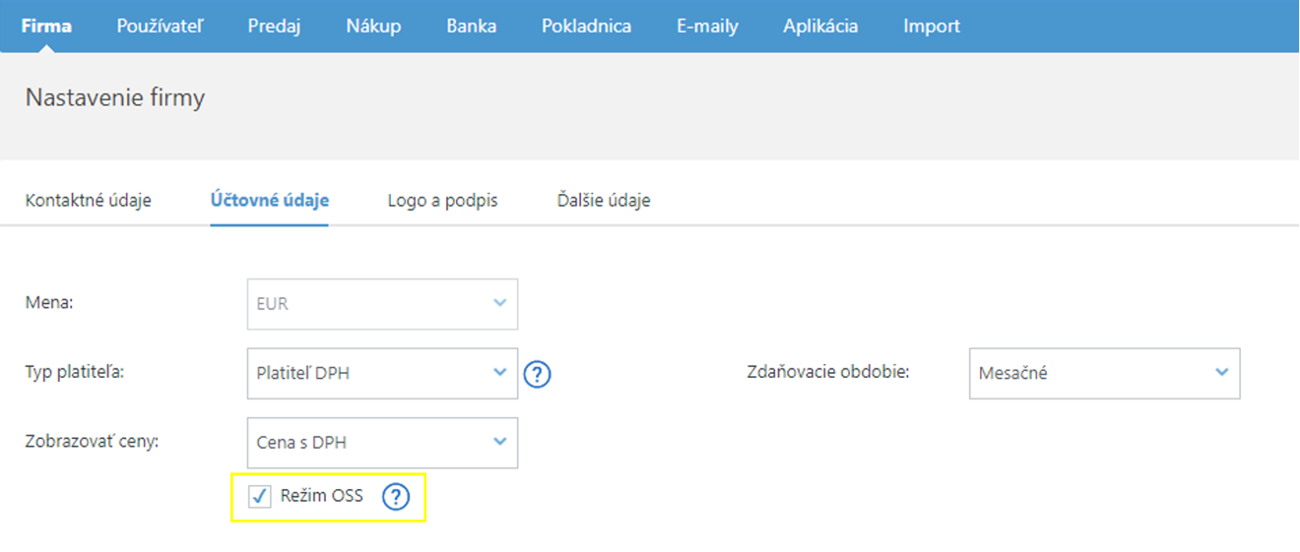This screenshot has height=552, width=1300.
Task: Select the Účtovné údaje tab
Action: click(269, 201)
